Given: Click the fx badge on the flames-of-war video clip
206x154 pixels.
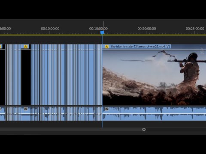Looking at the screenshot, I should coord(107,47).
